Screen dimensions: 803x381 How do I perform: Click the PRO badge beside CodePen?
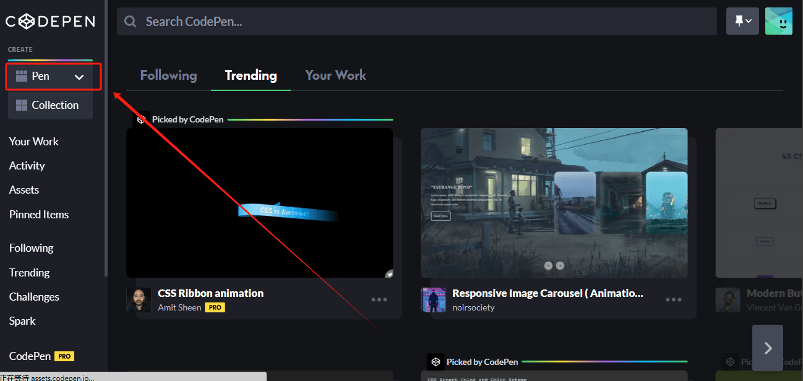click(x=64, y=356)
